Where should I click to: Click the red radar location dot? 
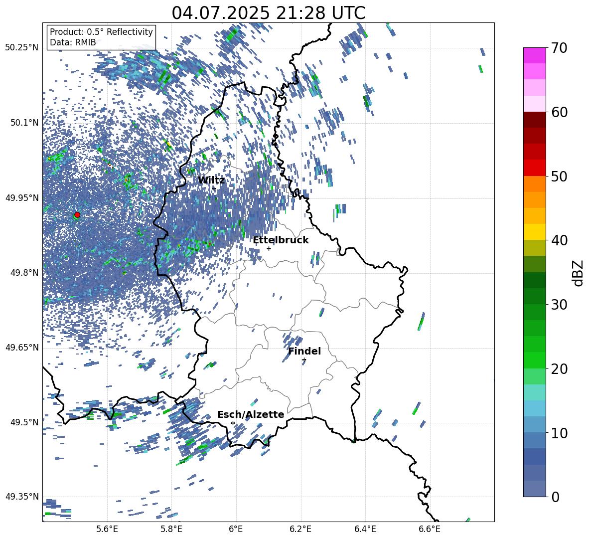(77, 215)
